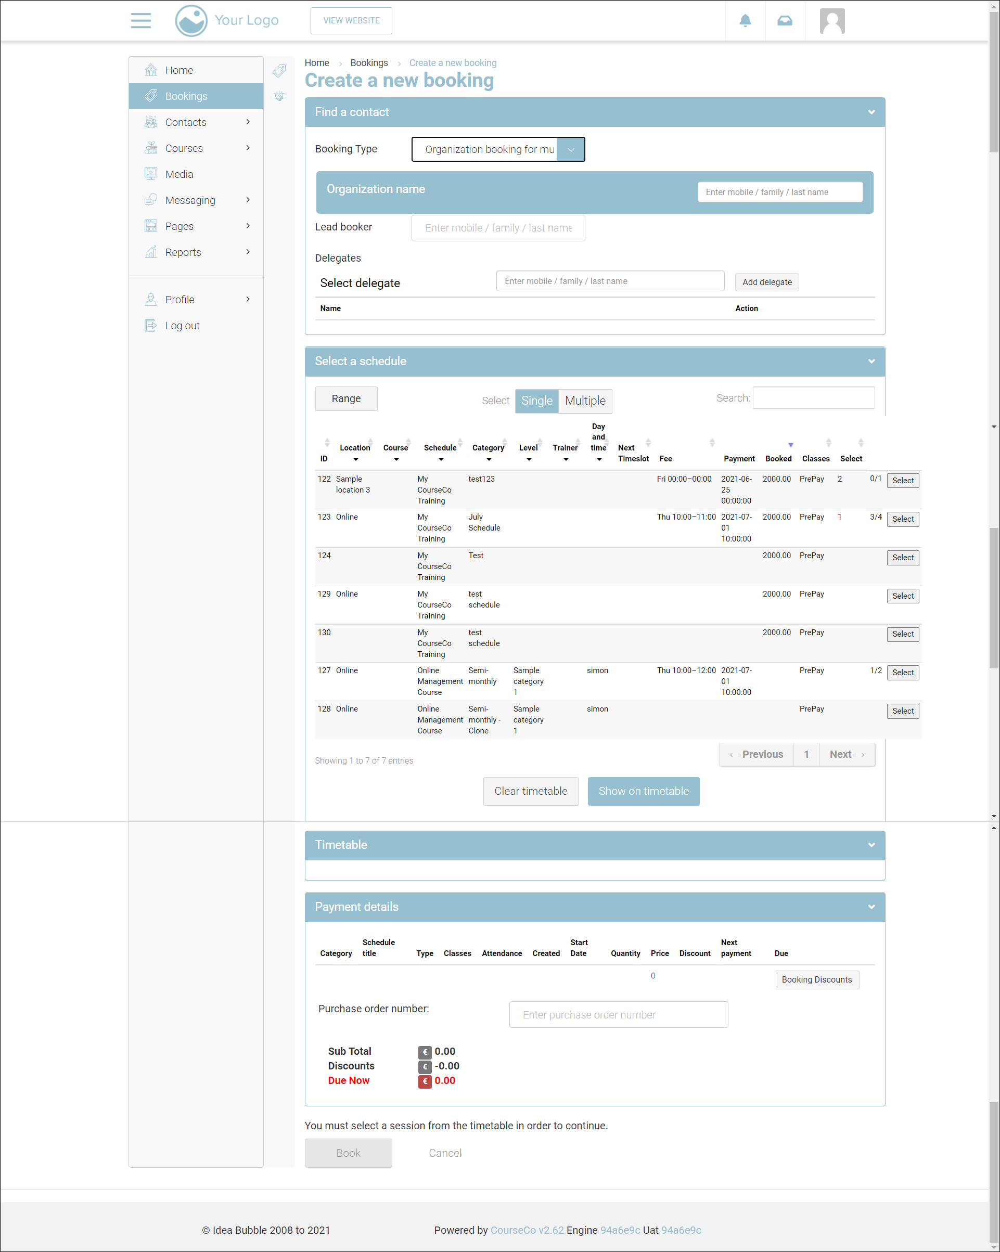Toggle selection mode to Single
This screenshot has height=1252, width=1000.
click(536, 401)
